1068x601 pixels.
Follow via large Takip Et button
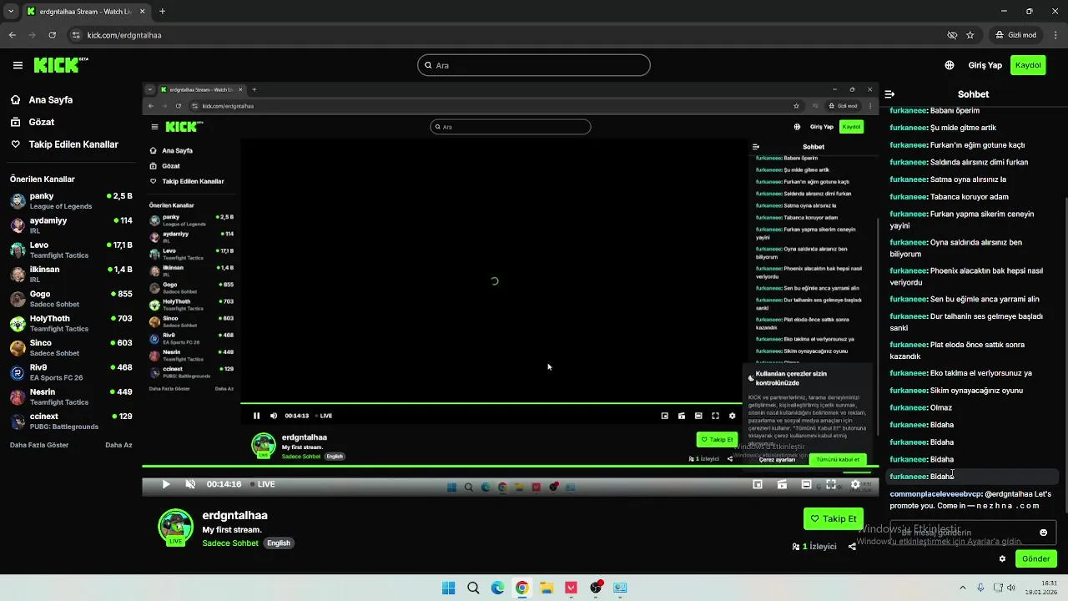point(834,518)
